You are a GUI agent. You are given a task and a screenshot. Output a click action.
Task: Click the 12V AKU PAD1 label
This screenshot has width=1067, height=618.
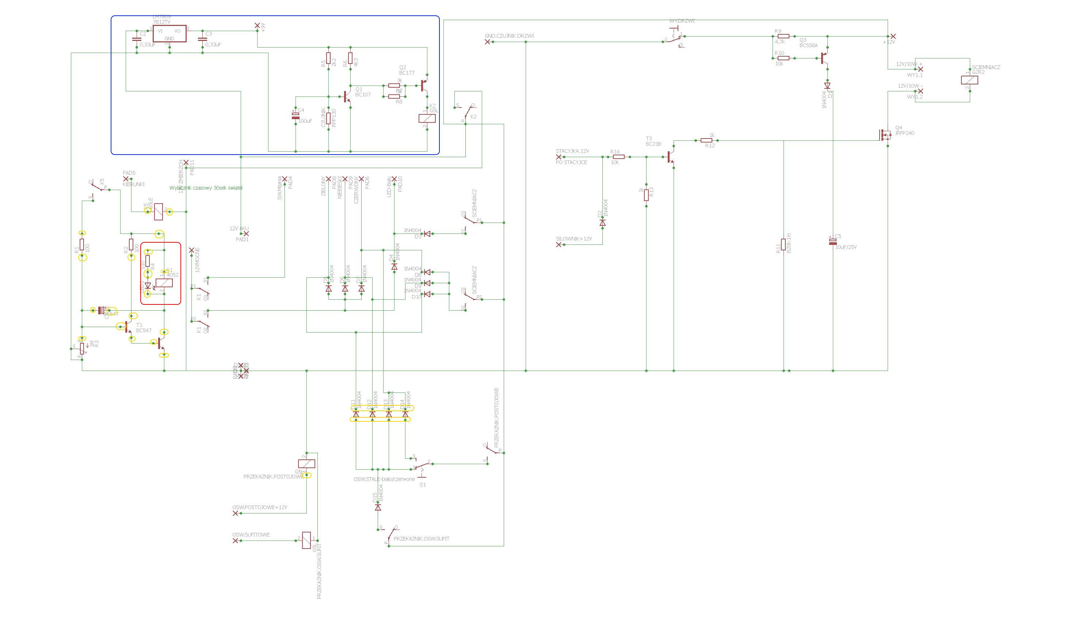point(240,234)
